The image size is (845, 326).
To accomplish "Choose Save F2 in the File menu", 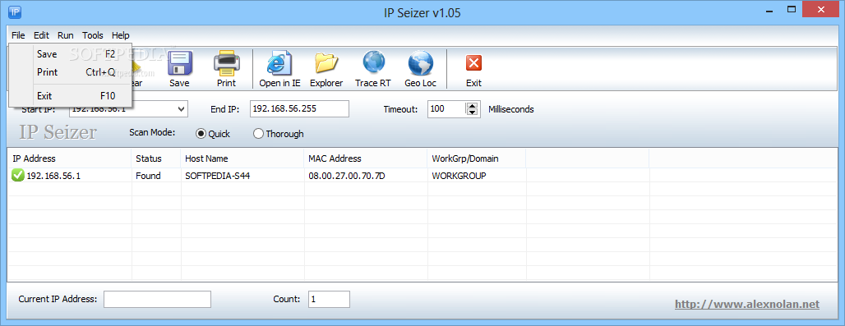I will 71,54.
